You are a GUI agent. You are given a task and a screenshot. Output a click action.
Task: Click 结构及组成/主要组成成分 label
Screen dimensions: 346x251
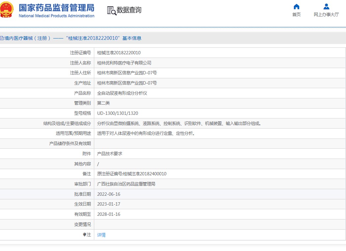[67, 123]
